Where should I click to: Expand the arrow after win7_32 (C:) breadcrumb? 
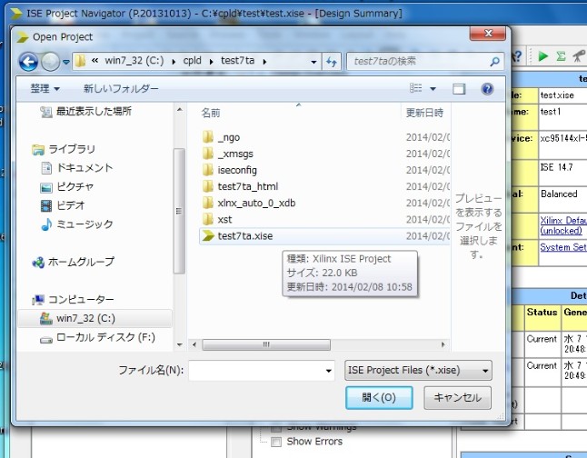pos(174,62)
